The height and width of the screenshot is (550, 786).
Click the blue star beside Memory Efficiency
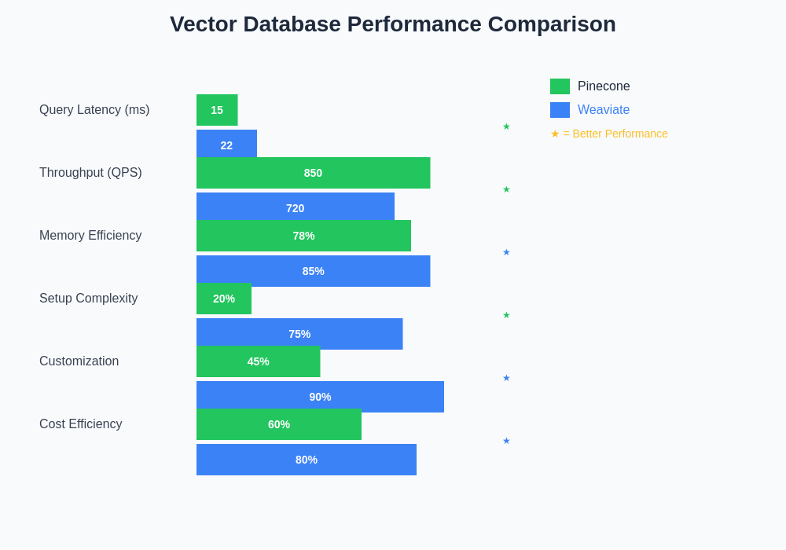tap(506, 252)
